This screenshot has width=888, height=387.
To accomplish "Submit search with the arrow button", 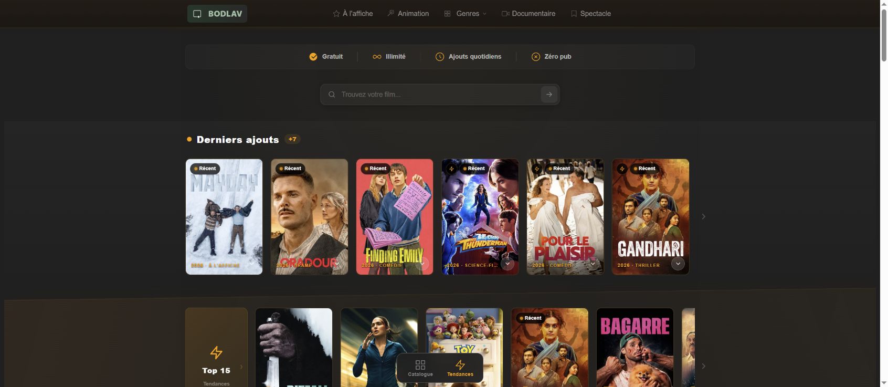I will coord(549,95).
